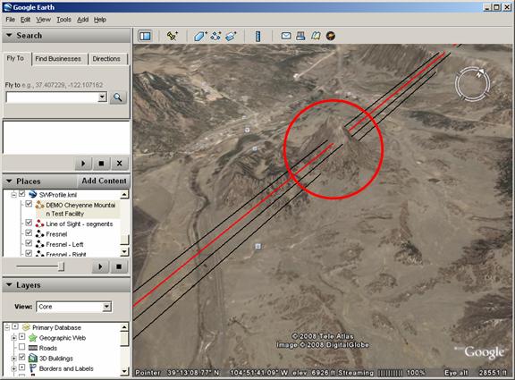Screen dimensions: 515x380
Task: Open the Add menu
Action: pos(83,20)
